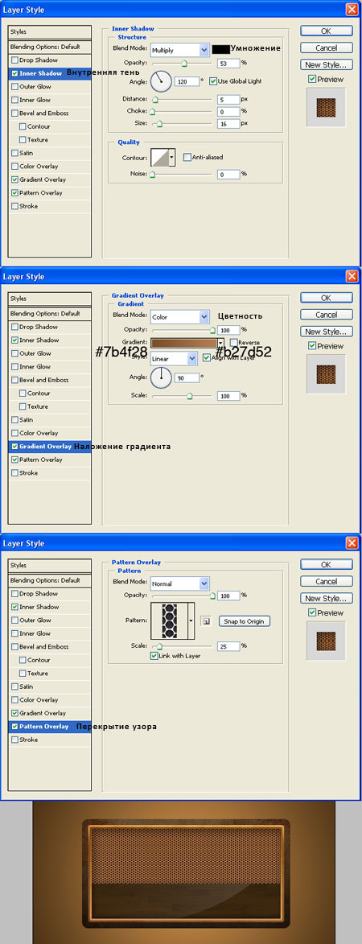This screenshot has width=362, height=944.
Task: Toggle Link with Layer checkbox
Action: click(x=154, y=656)
